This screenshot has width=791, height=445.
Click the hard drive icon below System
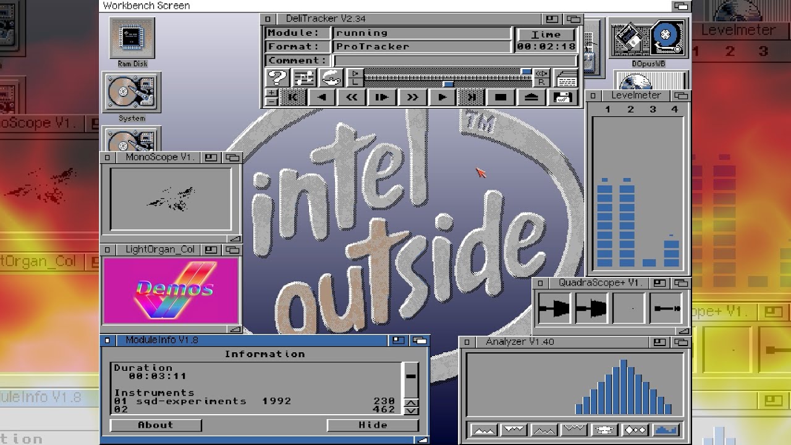(x=132, y=140)
